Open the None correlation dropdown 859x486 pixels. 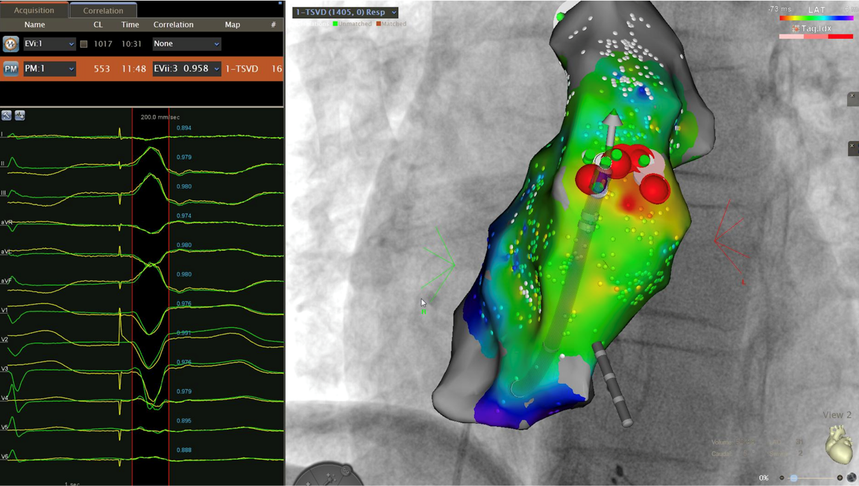(x=187, y=44)
